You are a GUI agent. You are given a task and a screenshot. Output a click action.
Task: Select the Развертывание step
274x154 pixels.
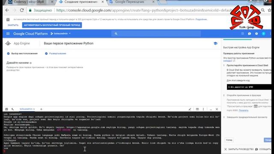(x=56, y=53)
